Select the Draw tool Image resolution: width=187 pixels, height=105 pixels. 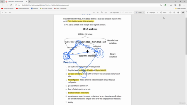[139, 13]
